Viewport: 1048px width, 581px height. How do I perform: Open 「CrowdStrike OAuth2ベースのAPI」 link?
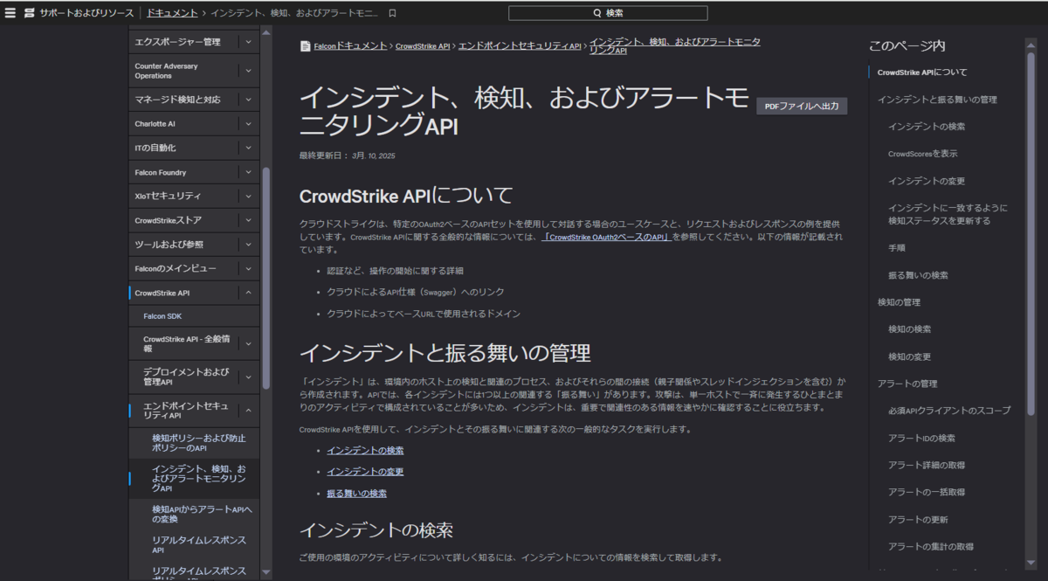tap(606, 237)
